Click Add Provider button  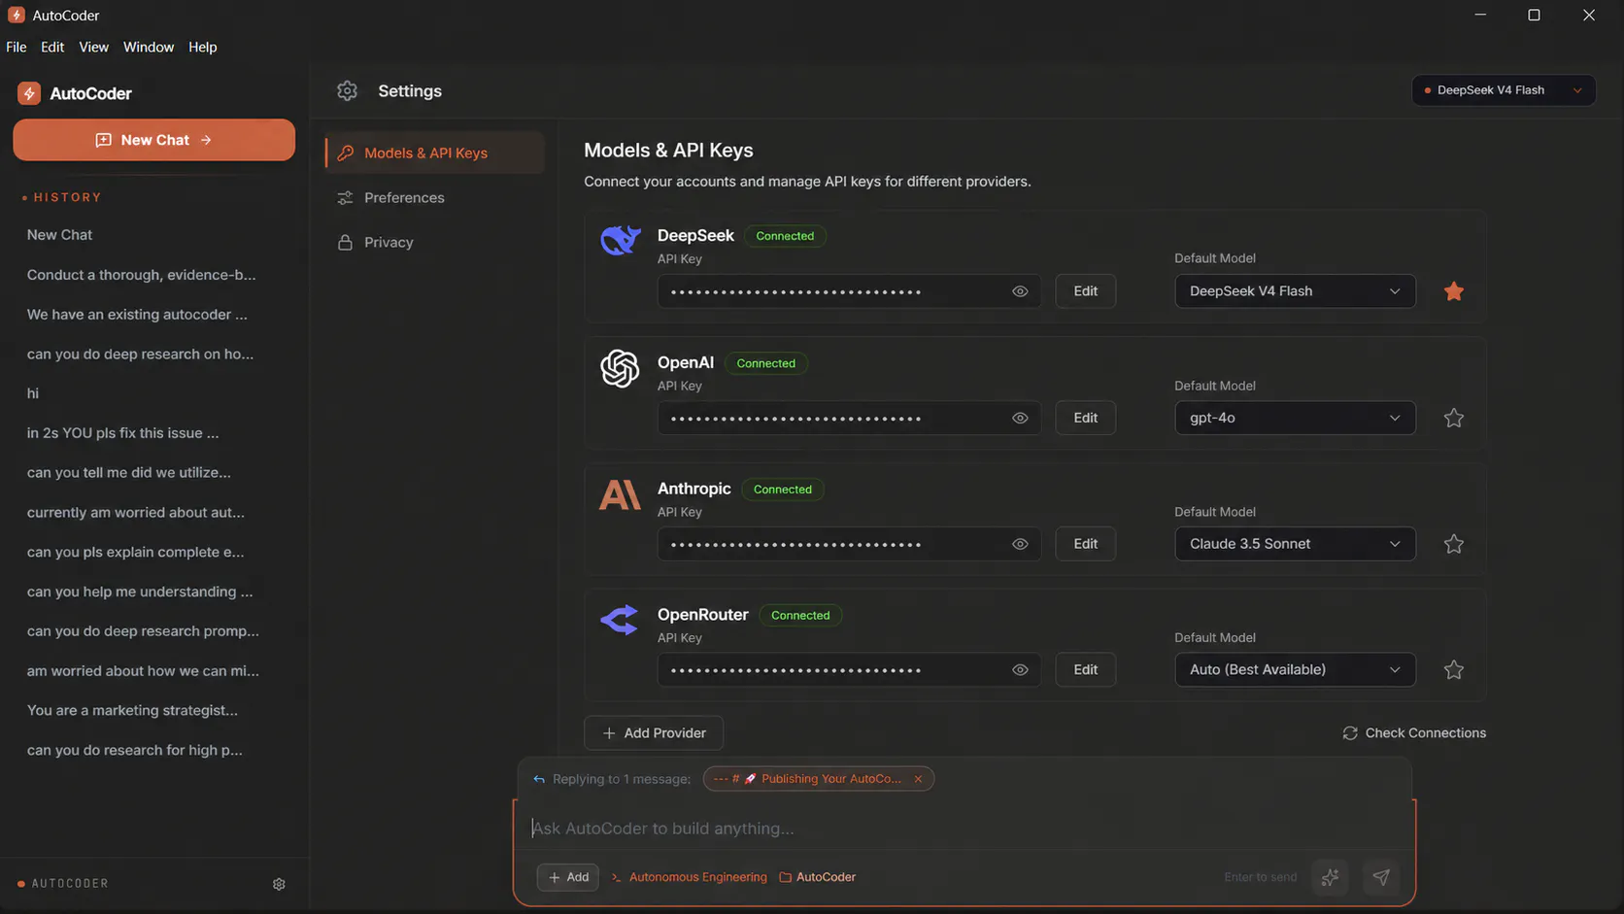click(x=654, y=733)
